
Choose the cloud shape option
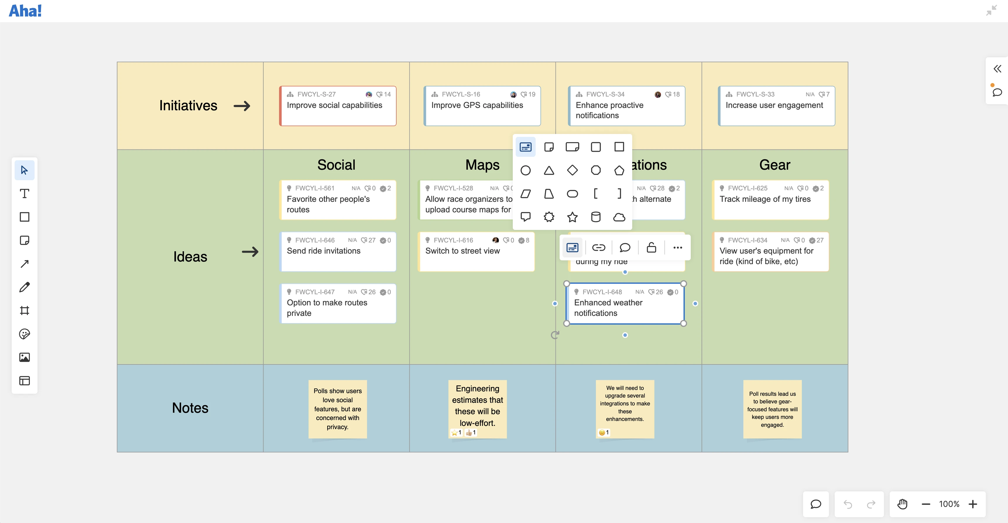[x=619, y=217]
